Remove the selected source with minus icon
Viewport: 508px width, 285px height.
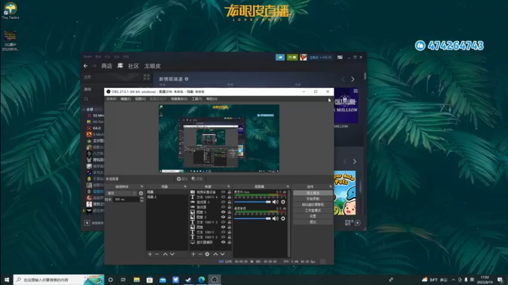pos(200,255)
